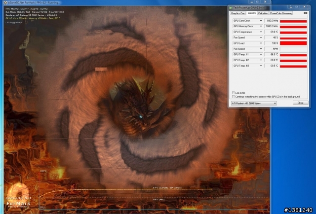This screenshot has height=214, width=316.
Task: Click the Close button in GPU-Z
Action: (300, 103)
